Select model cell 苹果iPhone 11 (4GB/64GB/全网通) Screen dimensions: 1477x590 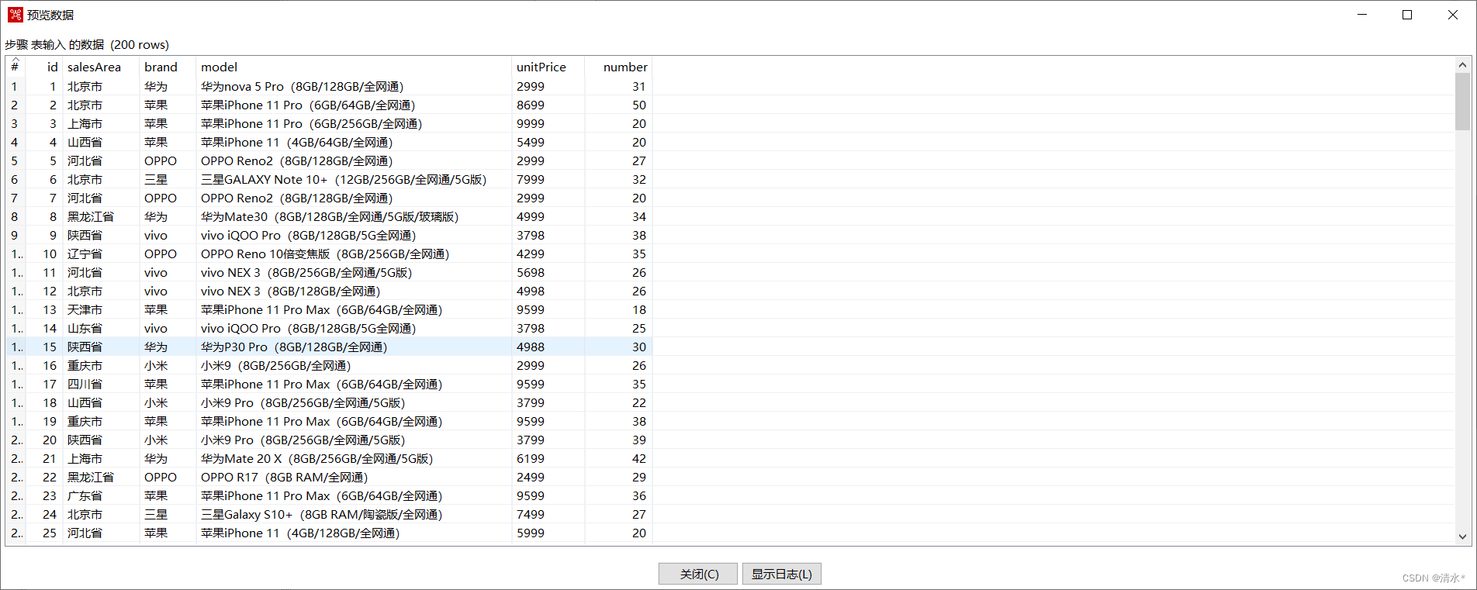(296, 142)
